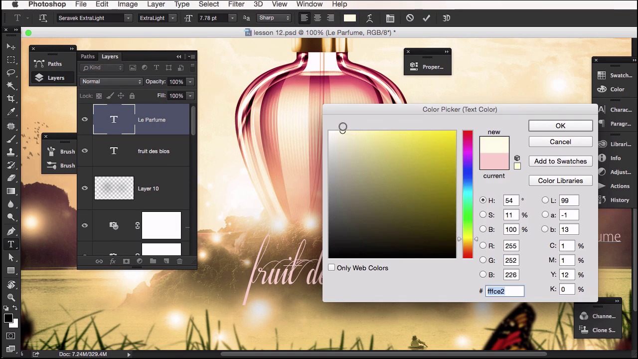Commit text edits with checkmark icon
638x359 pixels.
(426, 18)
